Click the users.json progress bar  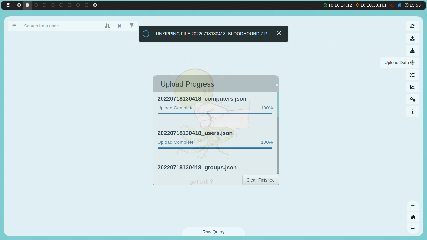coord(215,148)
